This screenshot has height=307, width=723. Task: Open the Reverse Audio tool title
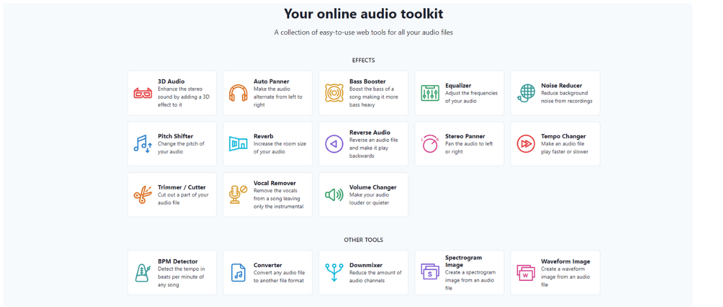[370, 133]
